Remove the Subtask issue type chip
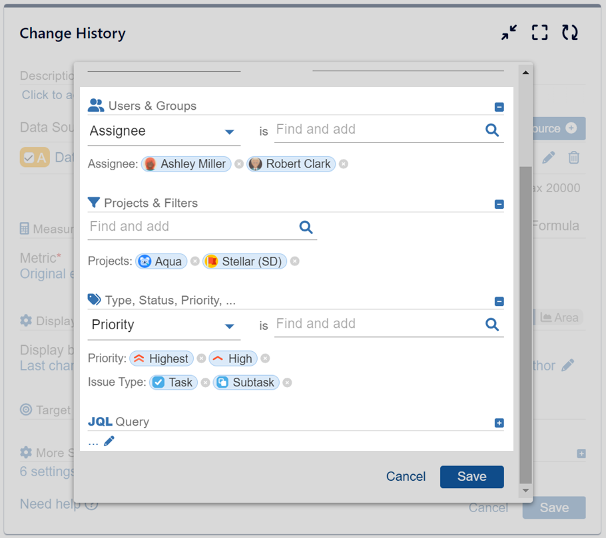Image resolution: width=606 pixels, height=538 pixels. pyautogui.click(x=287, y=382)
